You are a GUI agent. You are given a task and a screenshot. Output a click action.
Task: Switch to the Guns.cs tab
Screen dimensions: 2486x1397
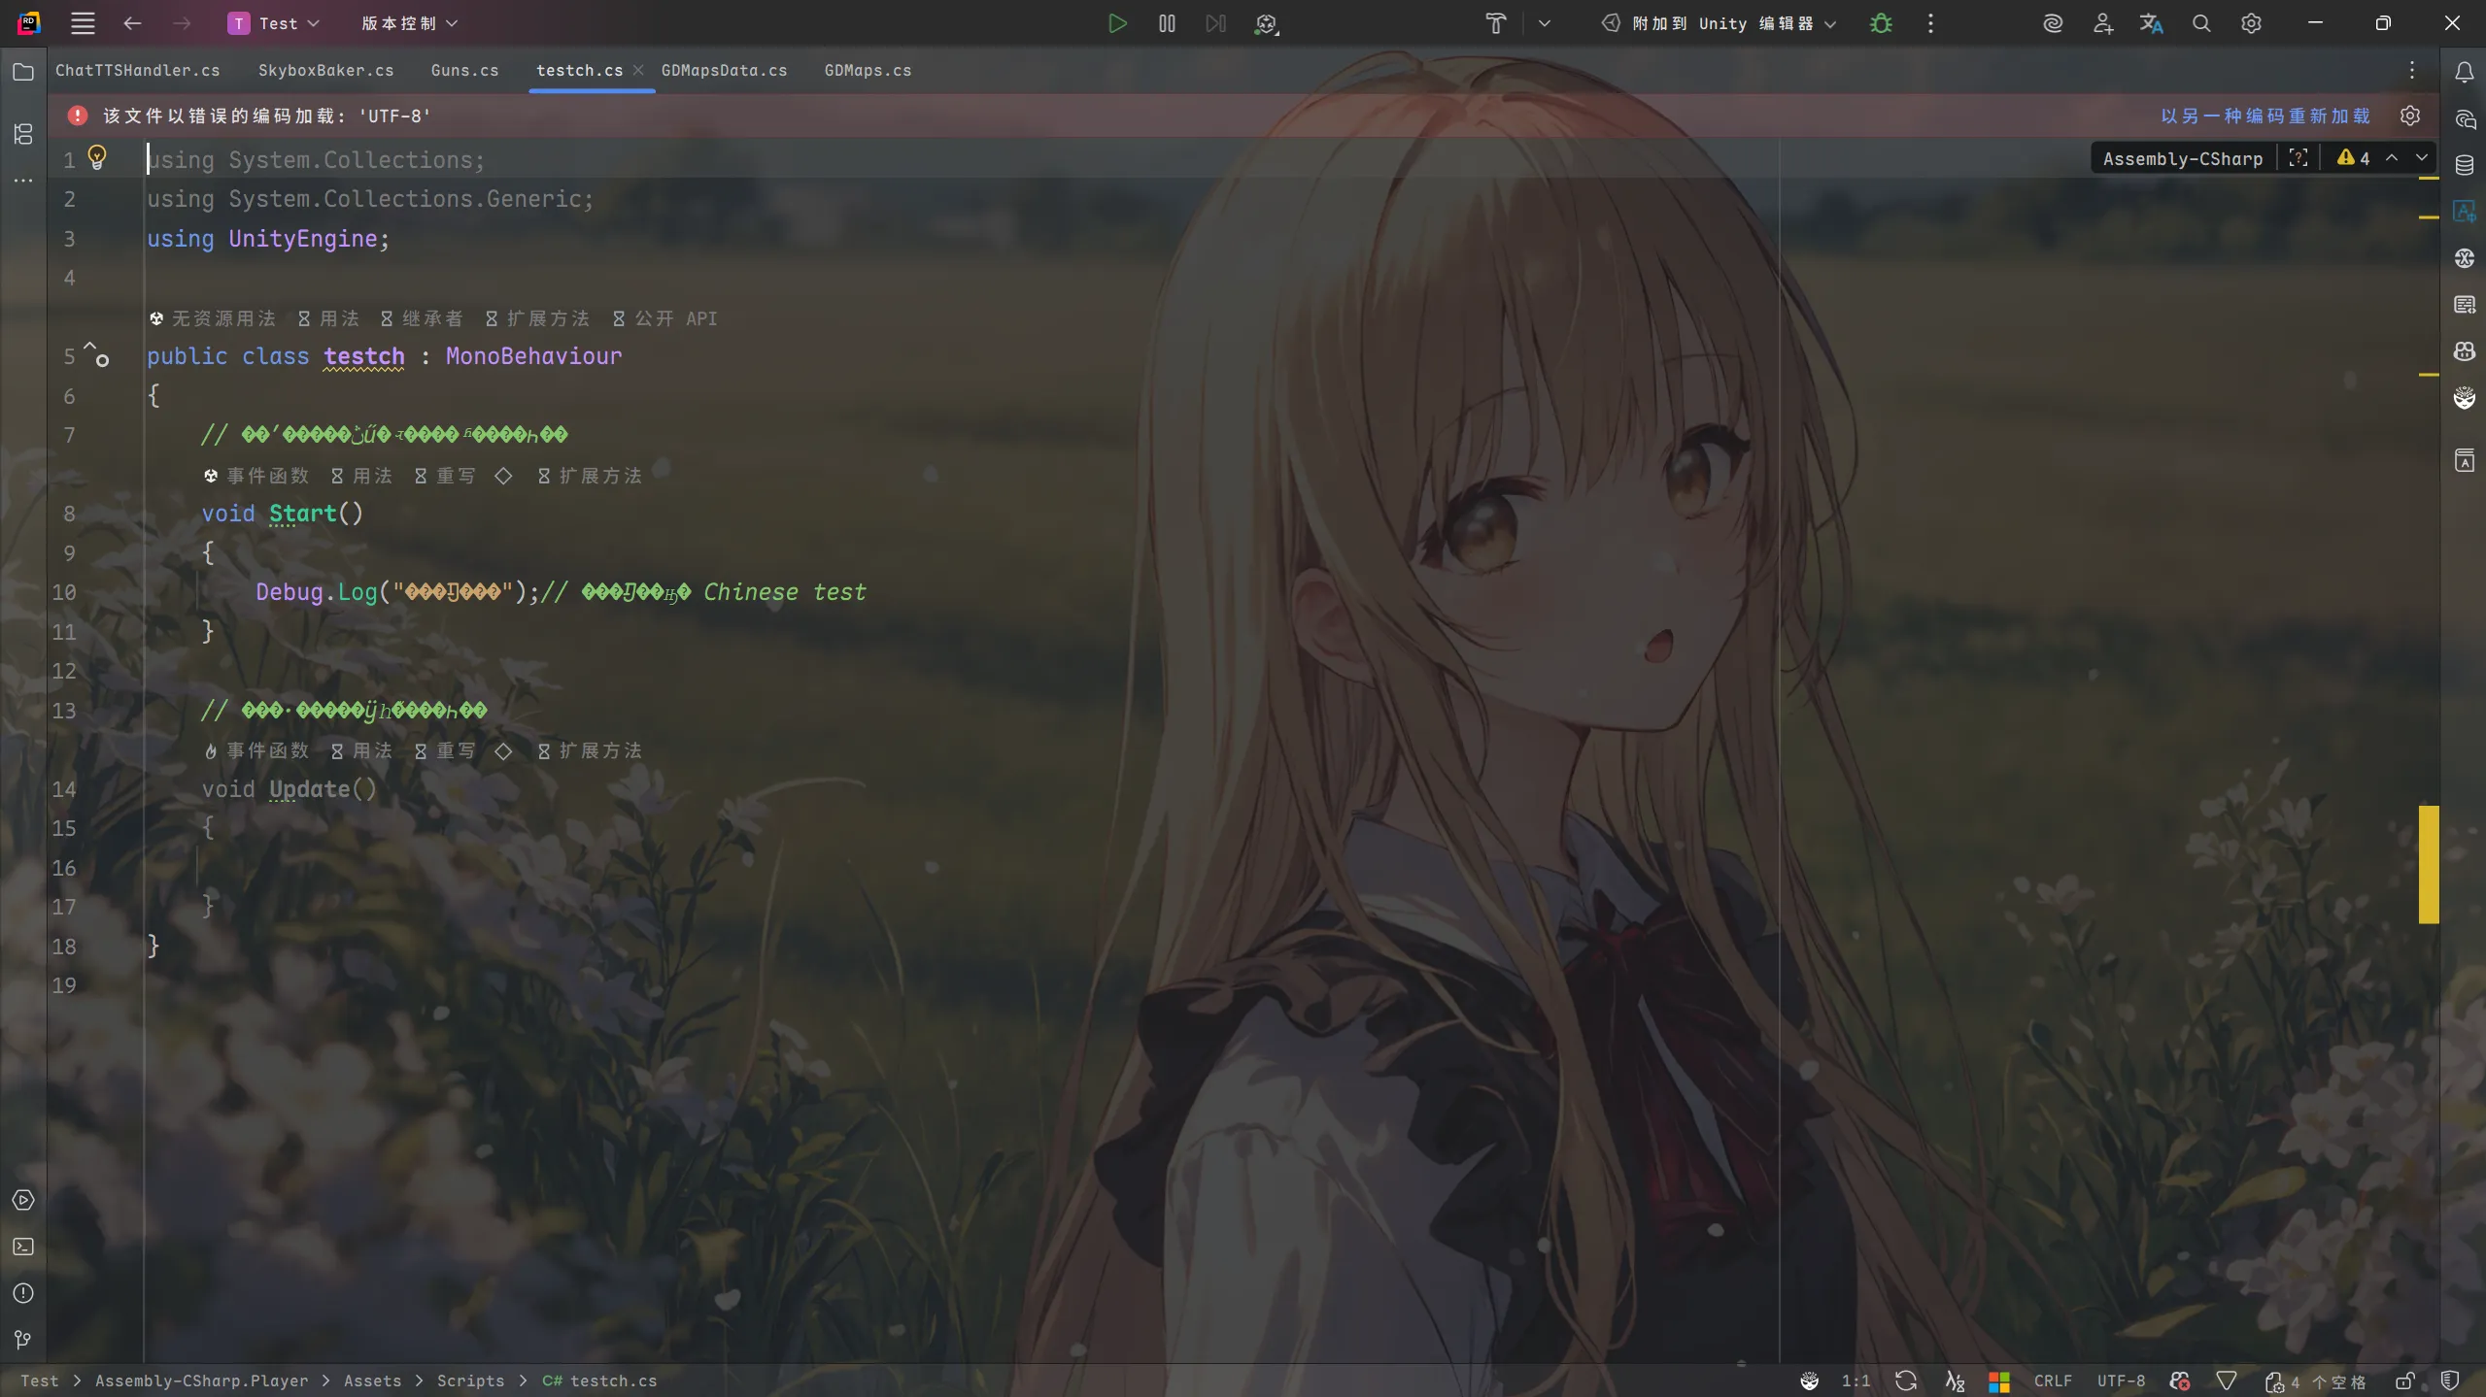coord(463,70)
